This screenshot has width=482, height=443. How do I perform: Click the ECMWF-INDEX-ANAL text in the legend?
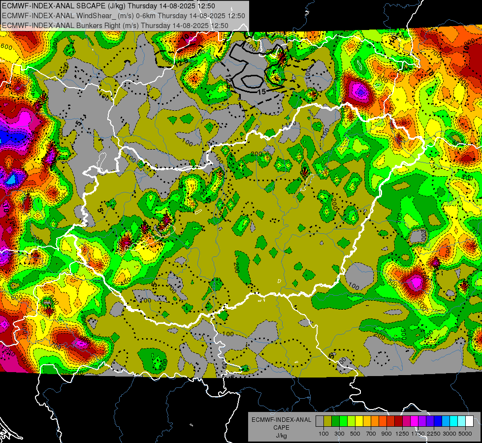pyautogui.click(x=282, y=420)
